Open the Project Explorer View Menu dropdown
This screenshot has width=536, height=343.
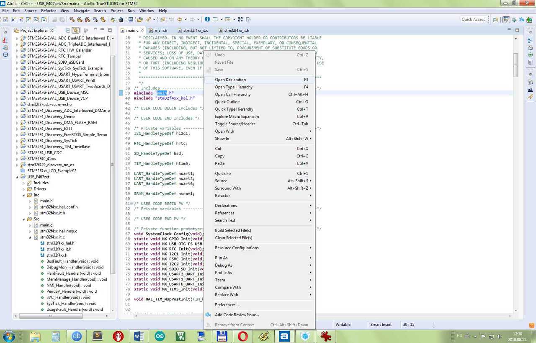(95, 30)
